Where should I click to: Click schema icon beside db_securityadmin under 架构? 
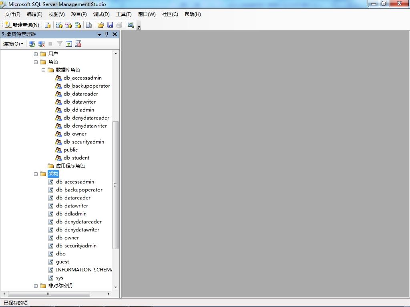(x=51, y=246)
